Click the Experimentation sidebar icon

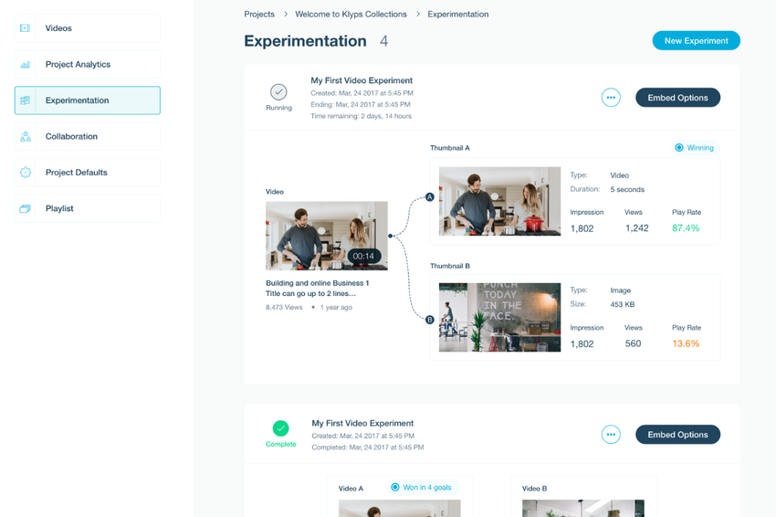tap(25, 100)
